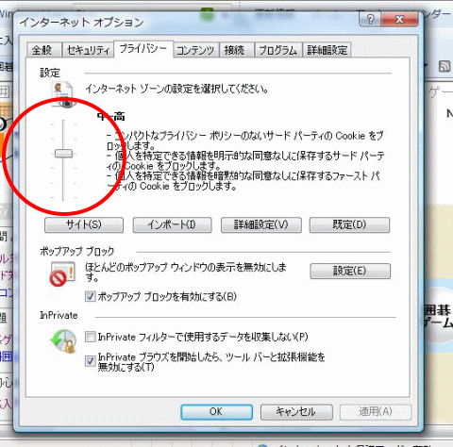Image resolution: width=453 pixels, height=447 pixels.
Task: Click the サイト(S) button
Action: [x=84, y=224]
